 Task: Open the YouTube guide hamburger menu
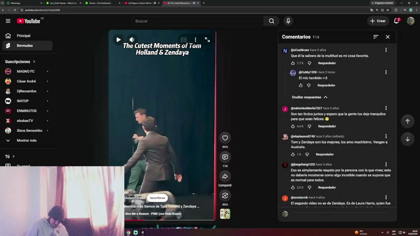pos(8,21)
